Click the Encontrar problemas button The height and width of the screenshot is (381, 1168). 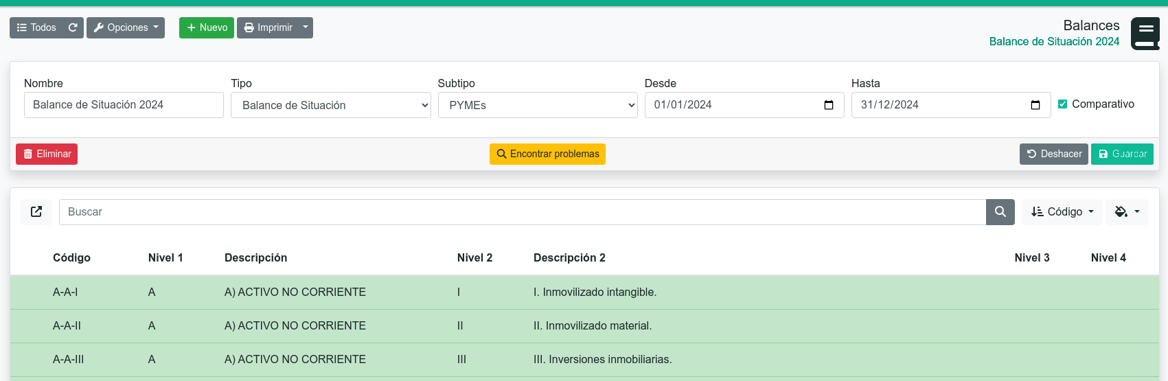(x=547, y=154)
